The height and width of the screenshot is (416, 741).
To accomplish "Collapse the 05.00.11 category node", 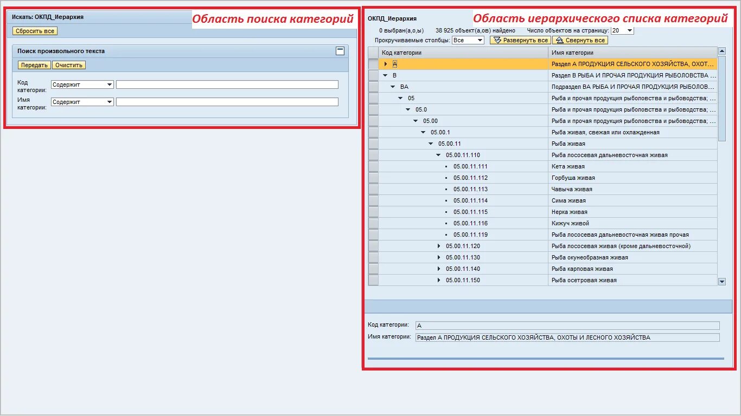I will pyautogui.click(x=431, y=144).
